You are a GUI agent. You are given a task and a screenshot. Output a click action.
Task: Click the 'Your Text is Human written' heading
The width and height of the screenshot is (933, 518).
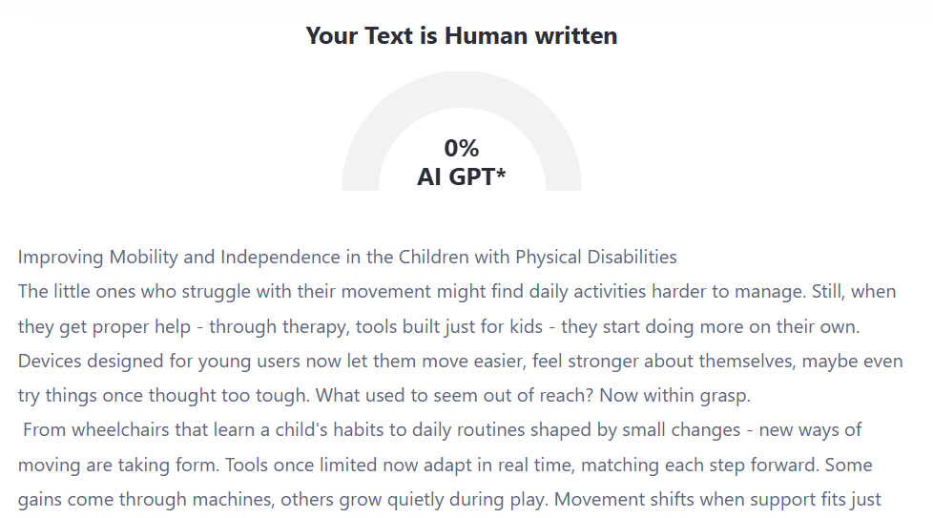461,36
